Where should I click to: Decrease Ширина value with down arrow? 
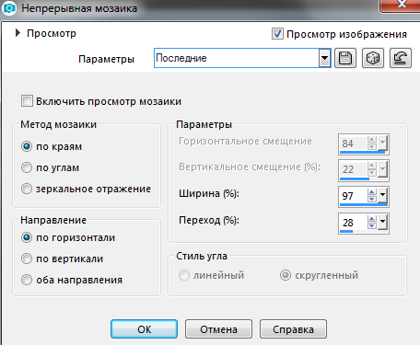click(372, 199)
